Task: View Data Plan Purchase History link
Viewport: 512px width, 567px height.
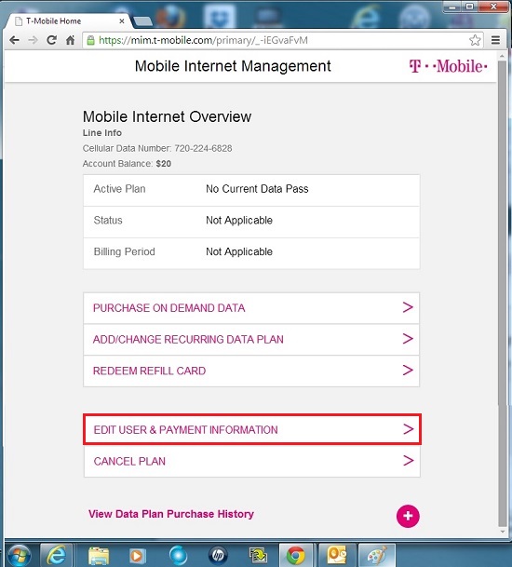Action: coord(171,514)
